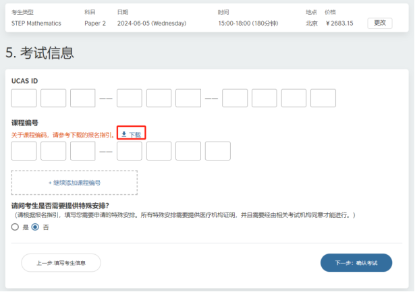Click 继续添加课程编号 to add course code
Screen dimensions: 415x292
74,183
